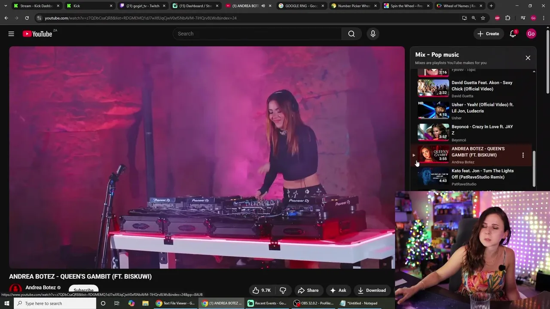This screenshot has height=309, width=550.
Task: Click the search magnifier button
Action: tap(351, 34)
